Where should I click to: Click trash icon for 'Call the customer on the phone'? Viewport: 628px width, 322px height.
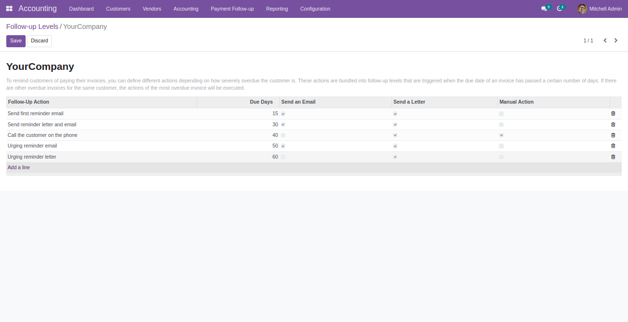613,135
